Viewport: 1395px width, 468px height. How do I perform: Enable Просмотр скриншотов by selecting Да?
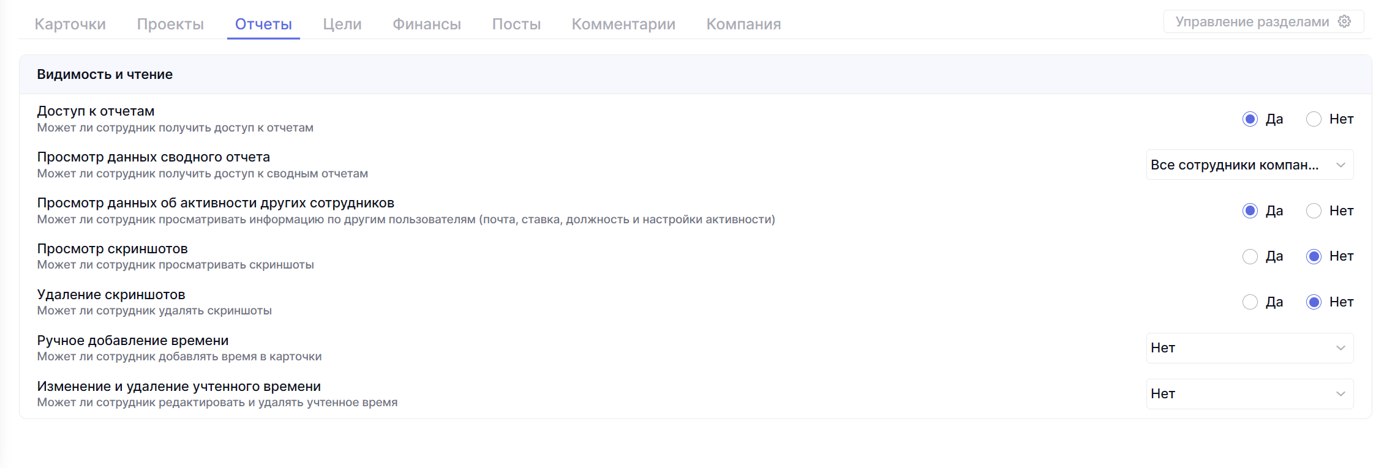tap(1250, 256)
